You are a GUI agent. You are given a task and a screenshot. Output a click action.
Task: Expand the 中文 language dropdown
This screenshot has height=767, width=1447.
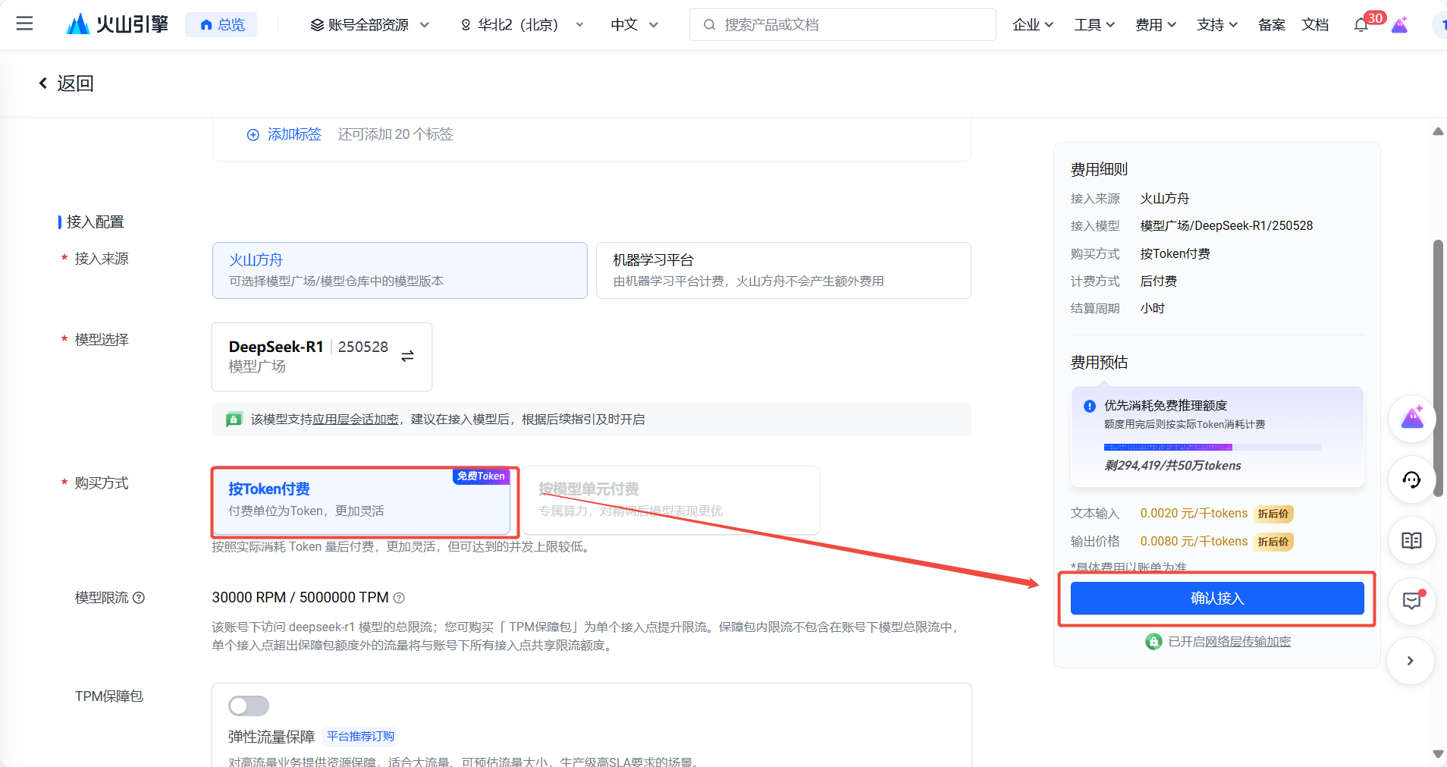point(635,24)
